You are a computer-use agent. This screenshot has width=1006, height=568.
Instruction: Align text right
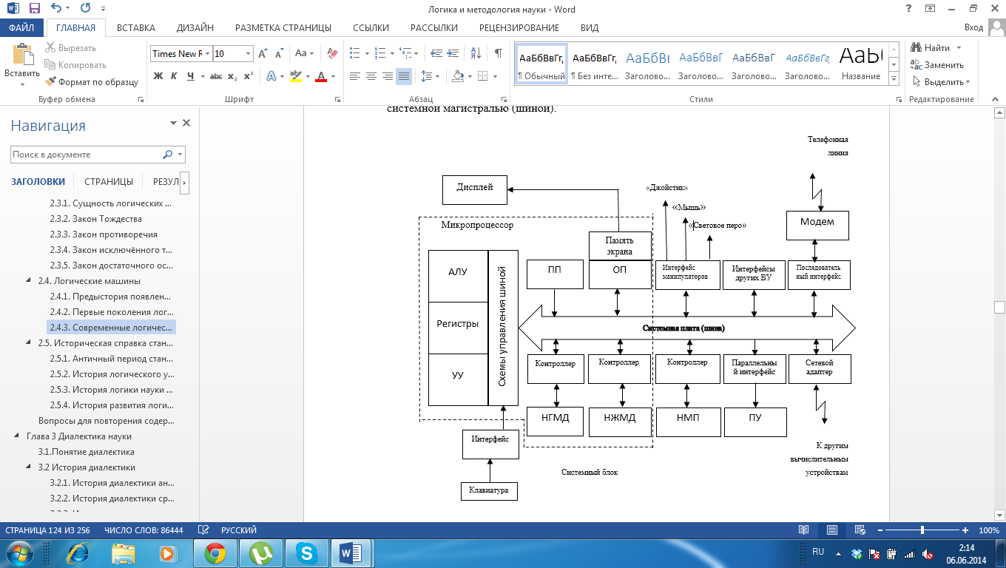[x=388, y=76]
